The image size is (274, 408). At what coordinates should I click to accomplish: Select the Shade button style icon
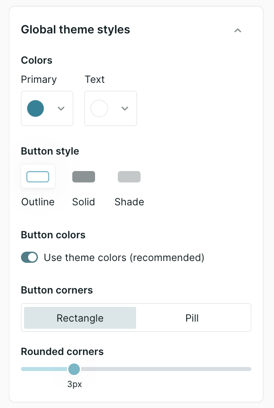[x=129, y=177]
